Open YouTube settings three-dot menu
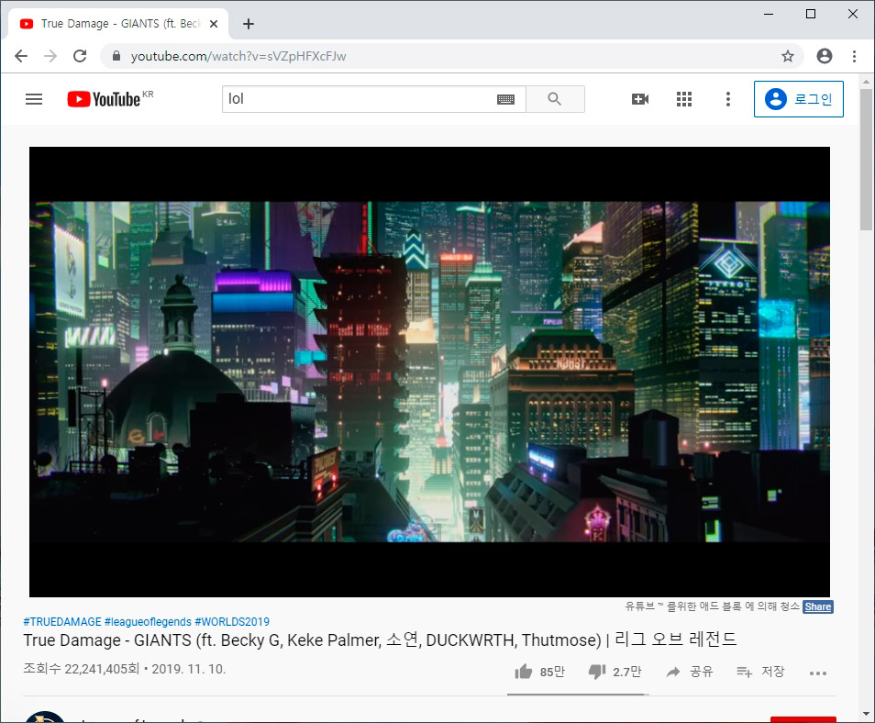This screenshot has width=875, height=723. [727, 99]
